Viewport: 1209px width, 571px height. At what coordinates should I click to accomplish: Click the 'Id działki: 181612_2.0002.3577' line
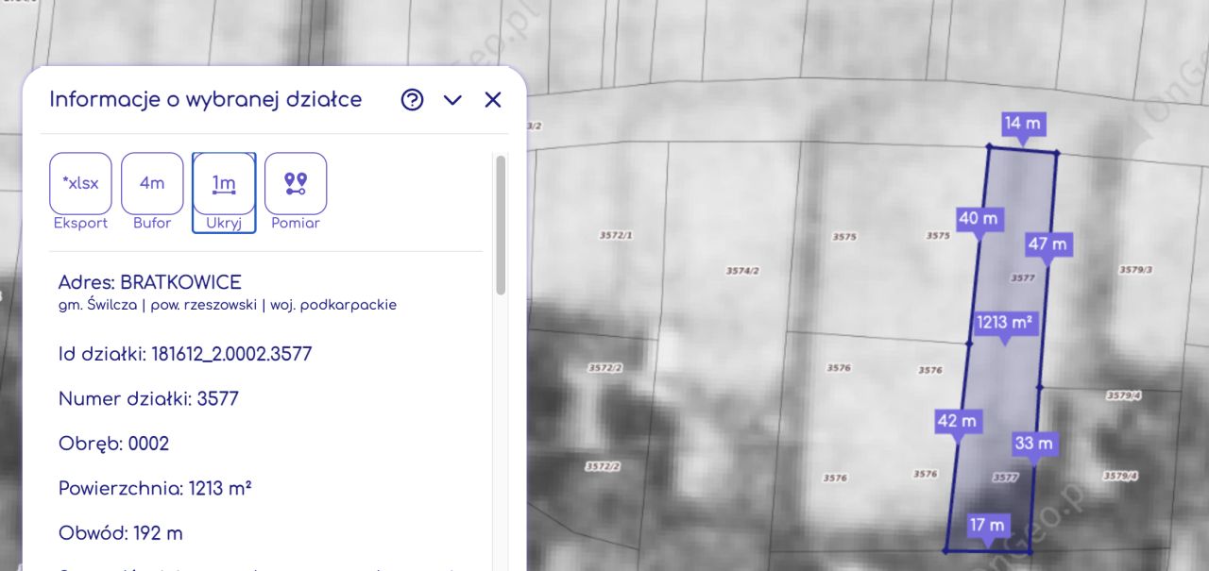coord(185,354)
